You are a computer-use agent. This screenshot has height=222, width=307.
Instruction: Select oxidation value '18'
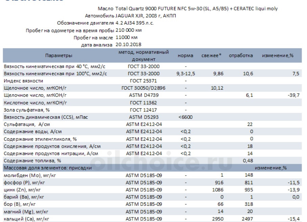[250, 146]
